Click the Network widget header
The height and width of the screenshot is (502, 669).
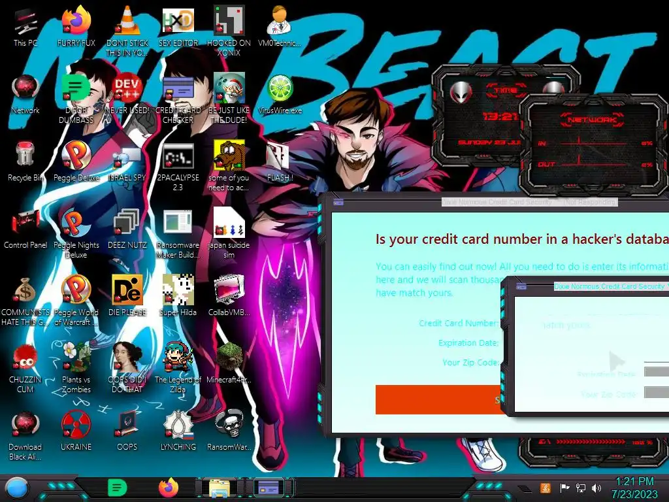click(x=592, y=120)
